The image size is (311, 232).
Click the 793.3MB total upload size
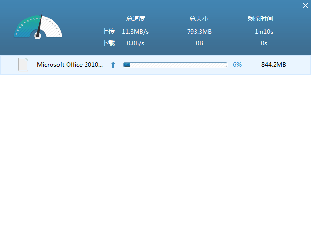[199, 31]
